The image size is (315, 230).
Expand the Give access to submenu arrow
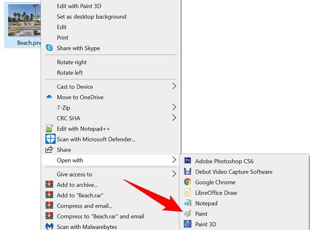174,174
